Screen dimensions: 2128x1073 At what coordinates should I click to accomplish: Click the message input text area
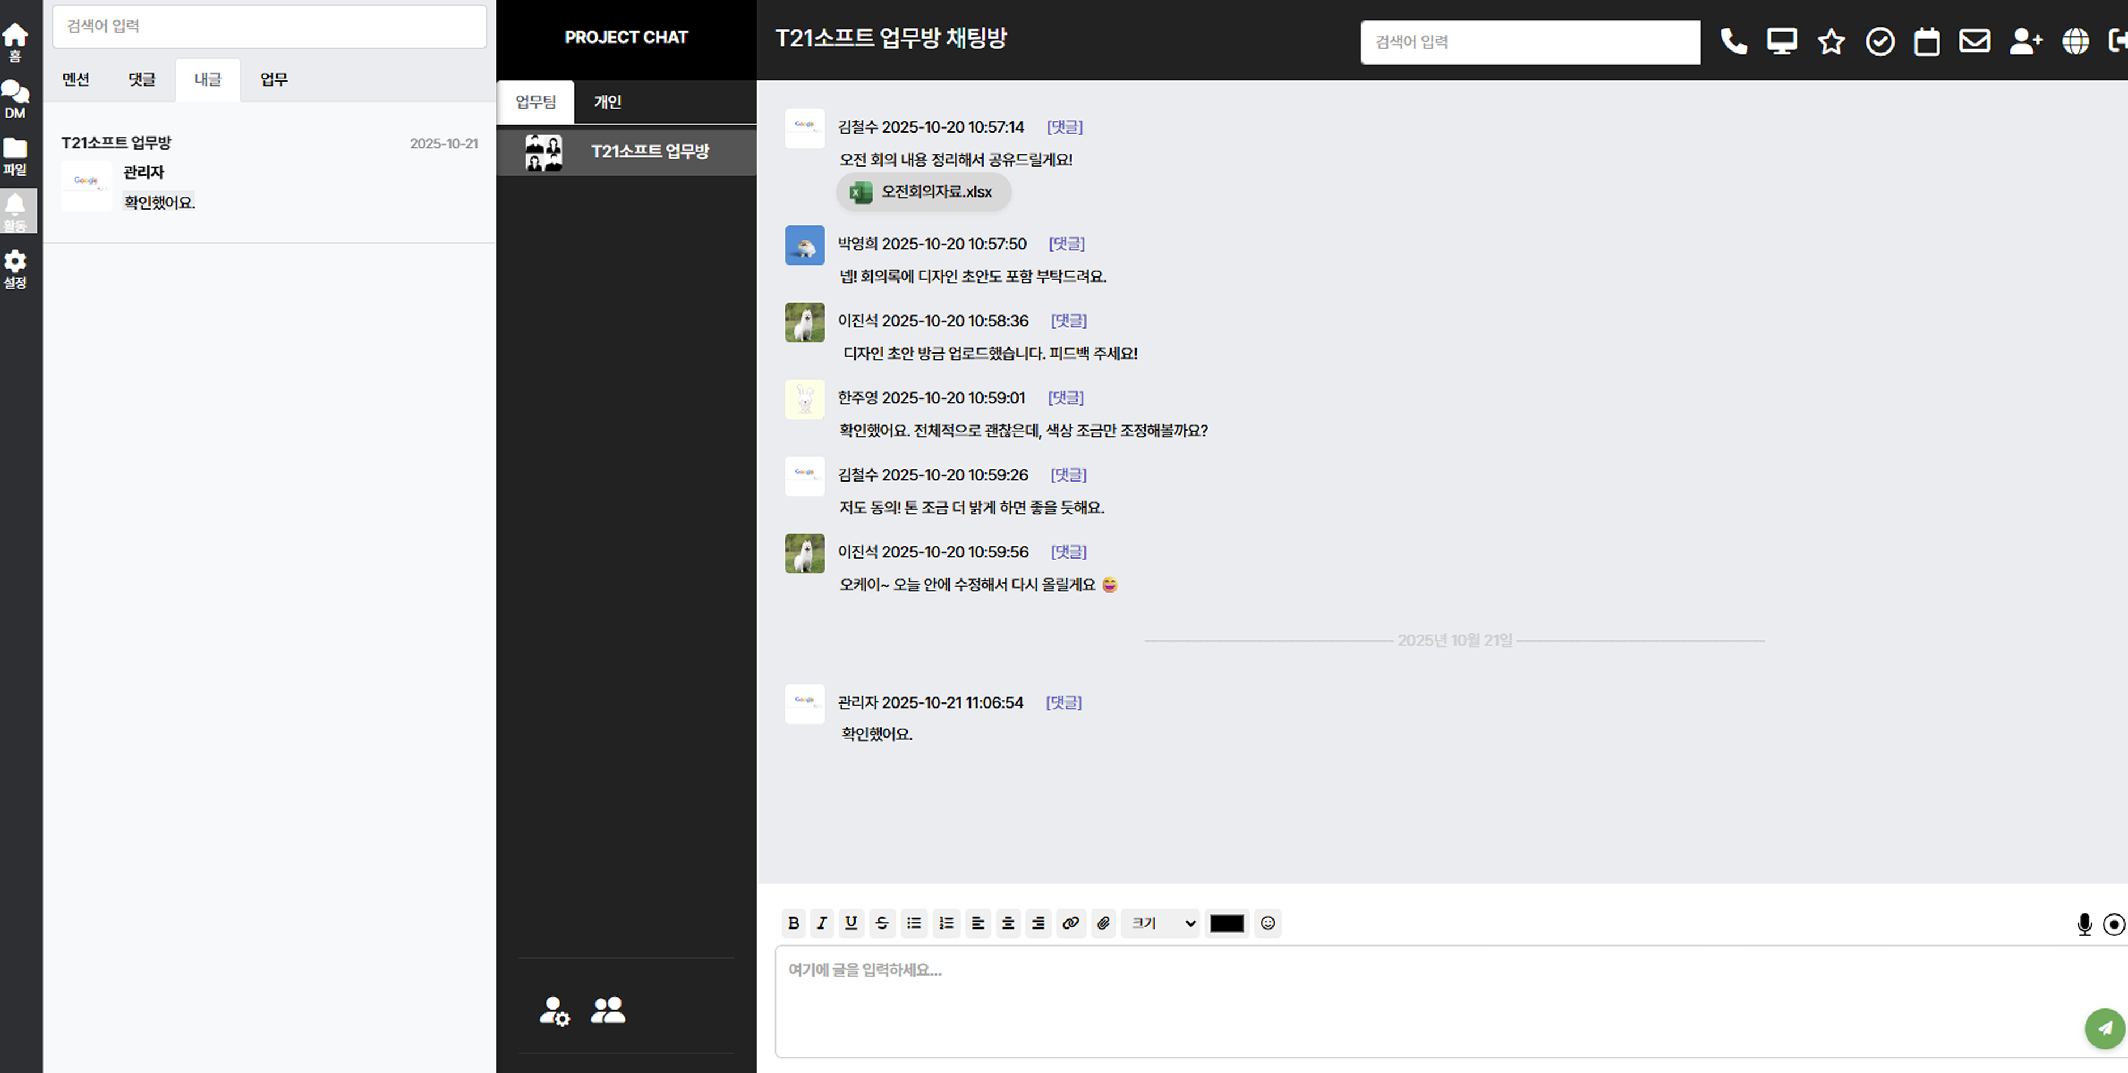[x=1405, y=999]
